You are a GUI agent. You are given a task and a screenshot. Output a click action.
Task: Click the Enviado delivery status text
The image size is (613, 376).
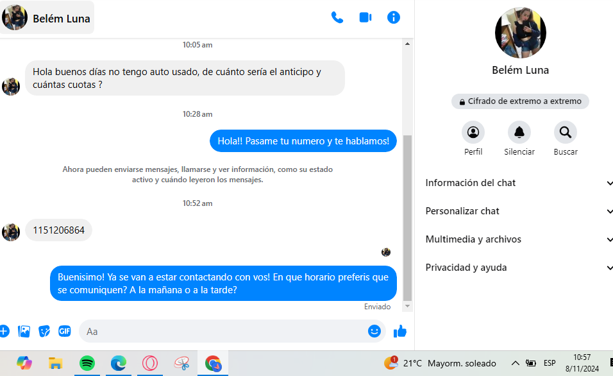tap(377, 307)
